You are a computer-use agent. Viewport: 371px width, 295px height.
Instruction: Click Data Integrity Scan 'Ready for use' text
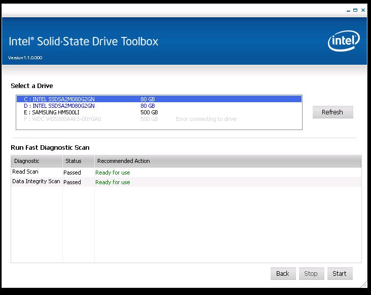point(113,182)
